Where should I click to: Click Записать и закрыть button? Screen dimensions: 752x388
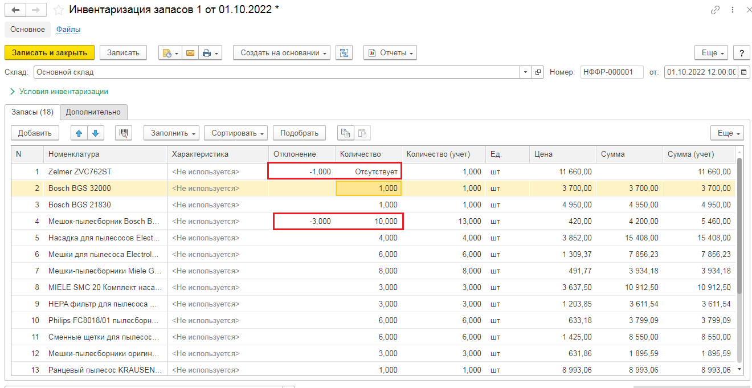(50, 52)
